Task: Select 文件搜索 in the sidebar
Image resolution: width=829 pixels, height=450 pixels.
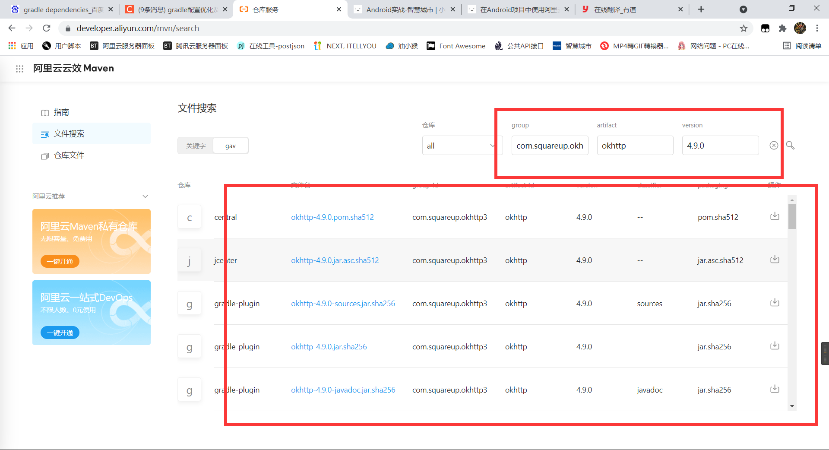Action: point(92,134)
